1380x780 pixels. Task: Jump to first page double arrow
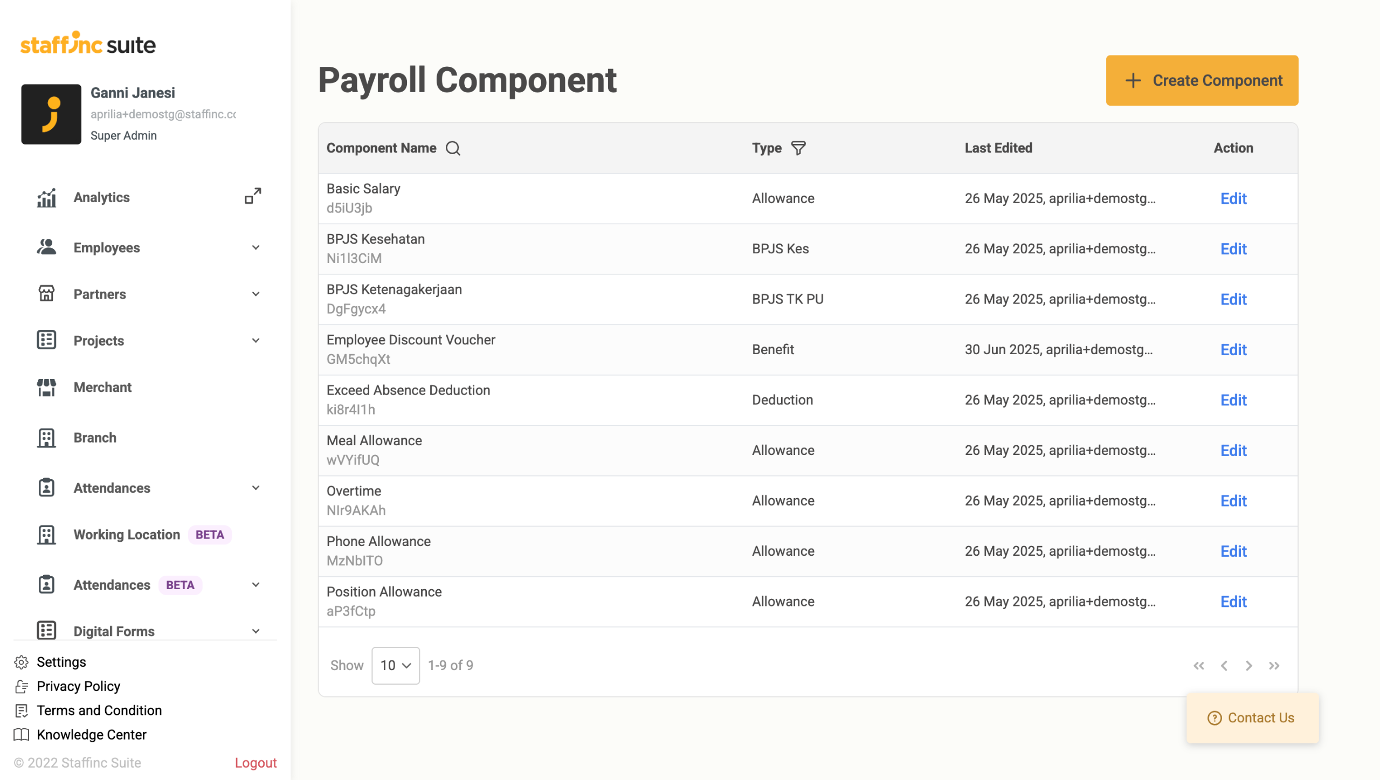(x=1198, y=666)
